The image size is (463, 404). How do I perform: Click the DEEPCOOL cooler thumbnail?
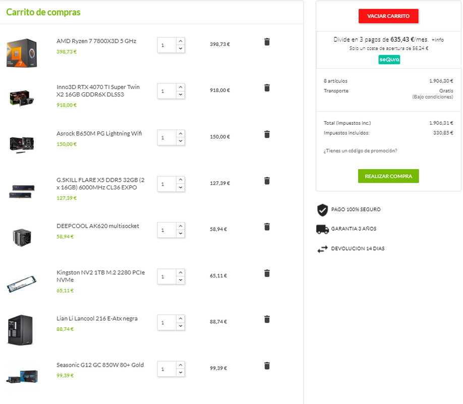tap(22, 237)
